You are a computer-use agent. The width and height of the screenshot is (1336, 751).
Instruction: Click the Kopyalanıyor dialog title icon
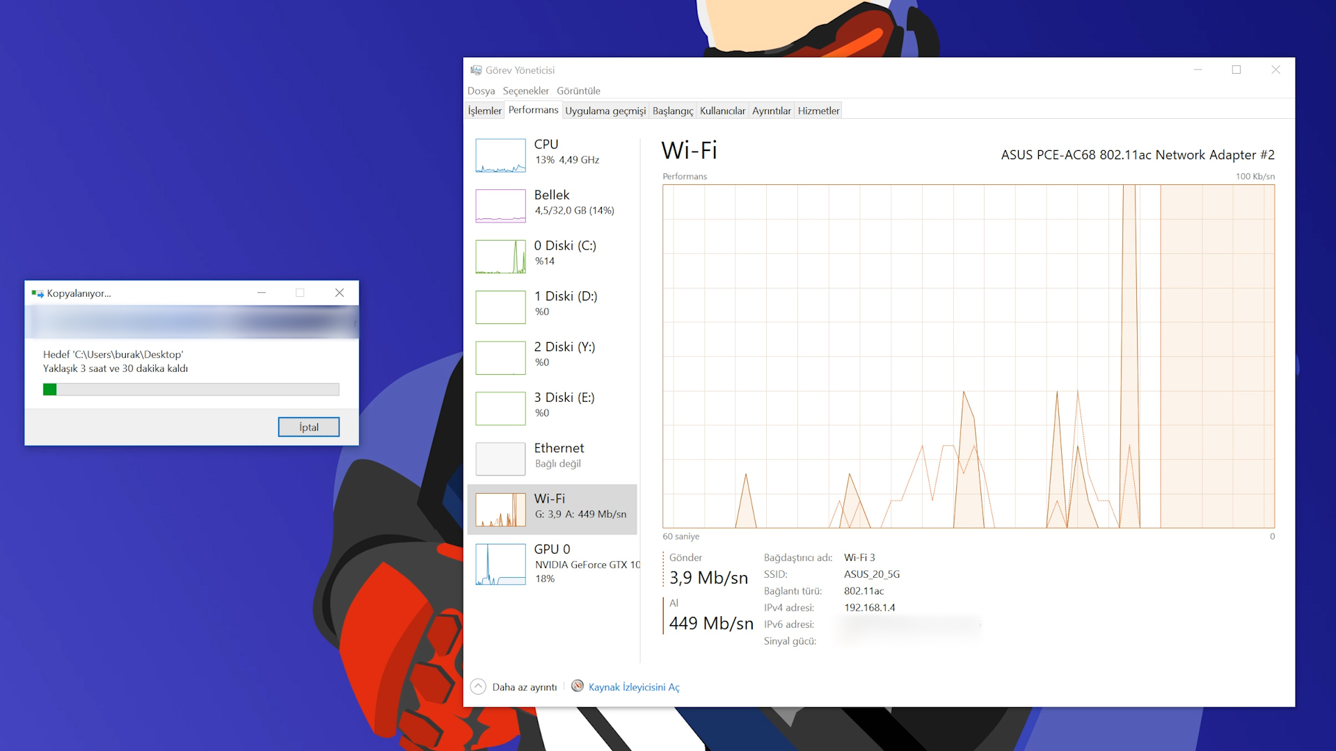(x=38, y=293)
